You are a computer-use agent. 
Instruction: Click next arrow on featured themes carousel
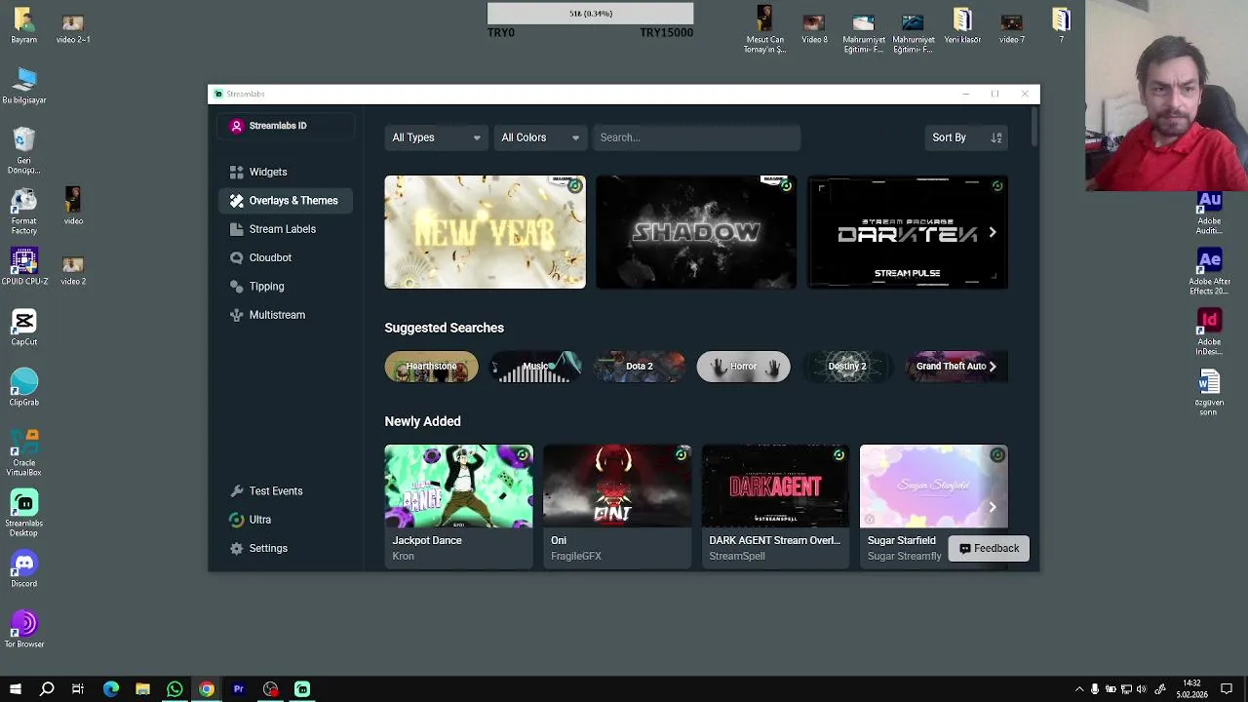pyautogui.click(x=993, y=232)
